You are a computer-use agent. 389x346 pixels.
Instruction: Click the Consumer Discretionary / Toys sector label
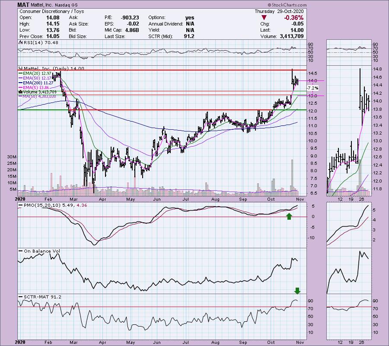coord(51,11)
